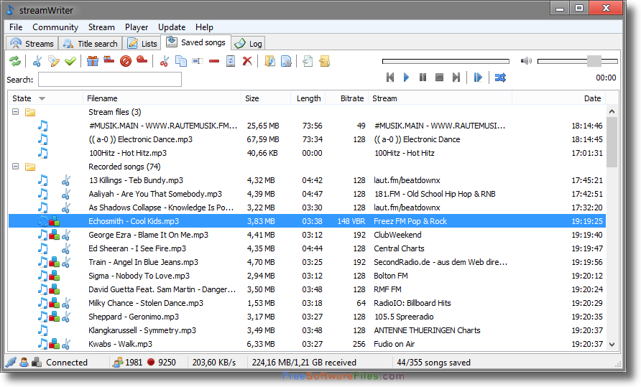Collapse the Recorded songs group

pyautogui.click(x=16, y=167)
